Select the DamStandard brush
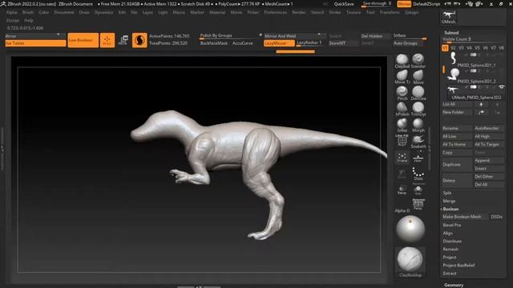 (418, 93)
